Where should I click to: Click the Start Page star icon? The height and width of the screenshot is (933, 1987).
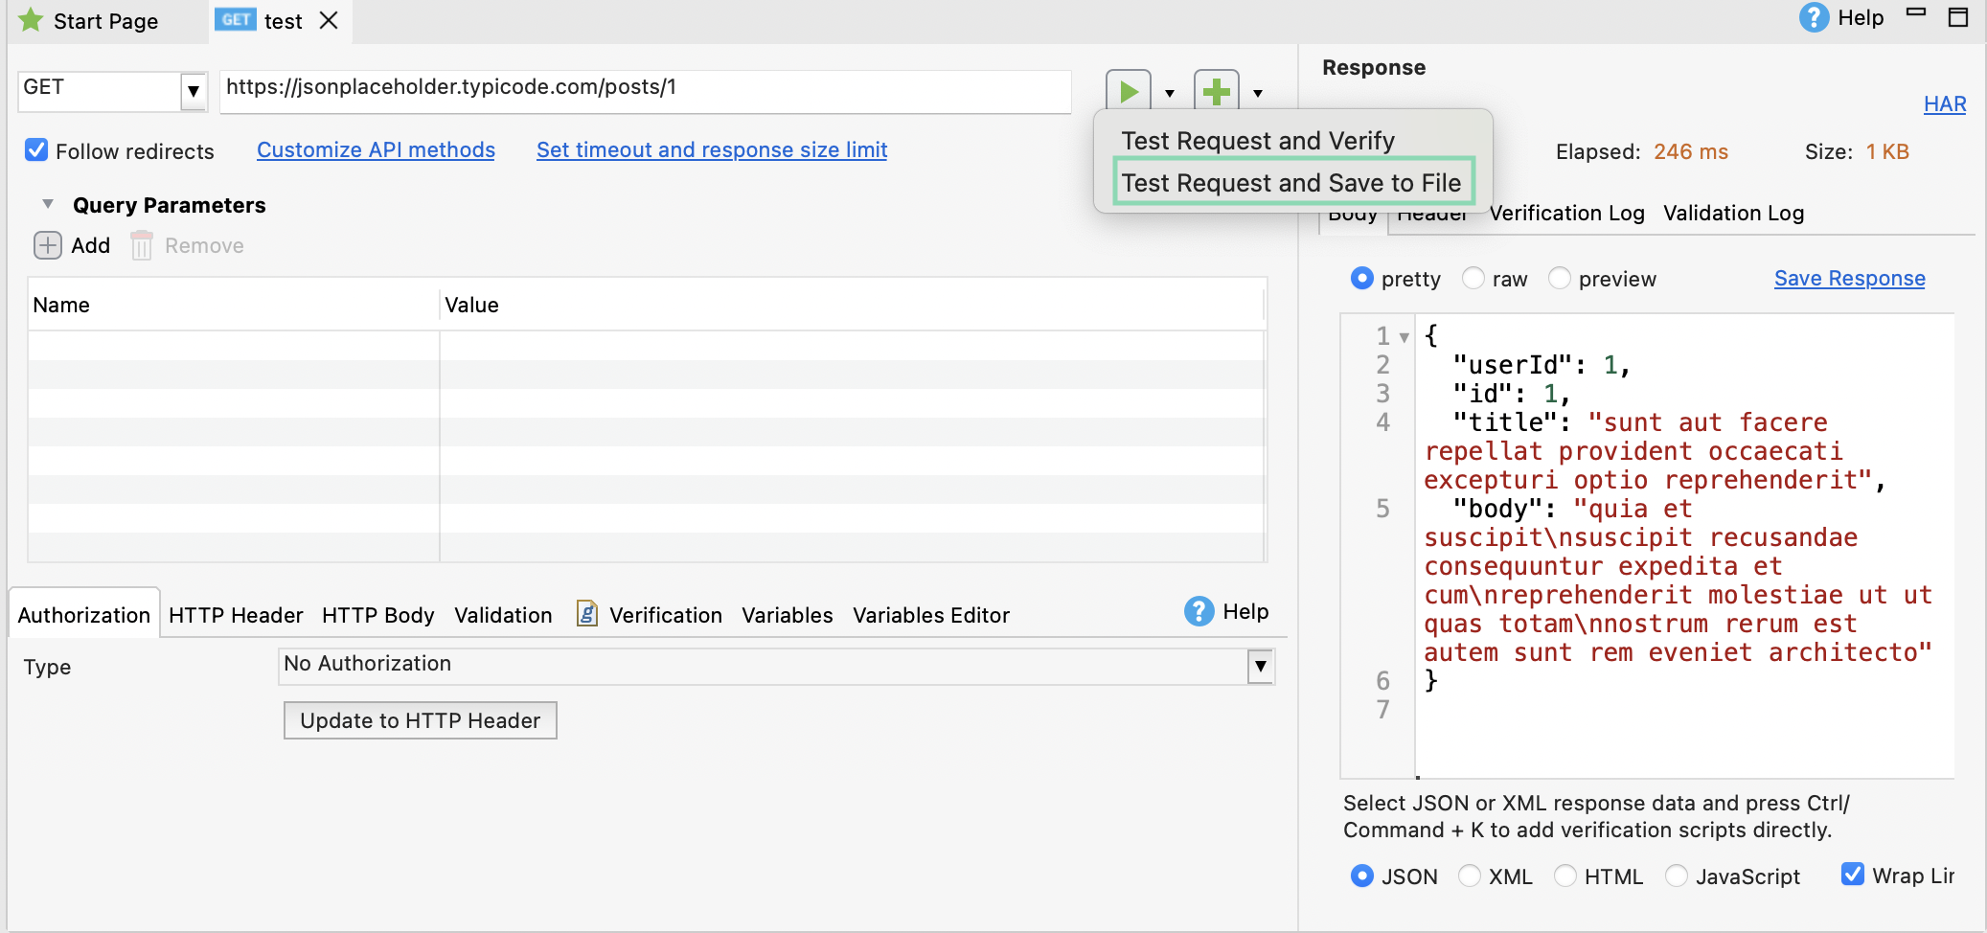31,20
